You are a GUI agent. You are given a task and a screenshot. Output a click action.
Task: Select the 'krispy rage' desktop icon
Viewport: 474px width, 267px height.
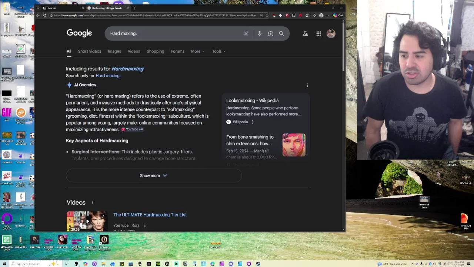click(x=34, y=242)
